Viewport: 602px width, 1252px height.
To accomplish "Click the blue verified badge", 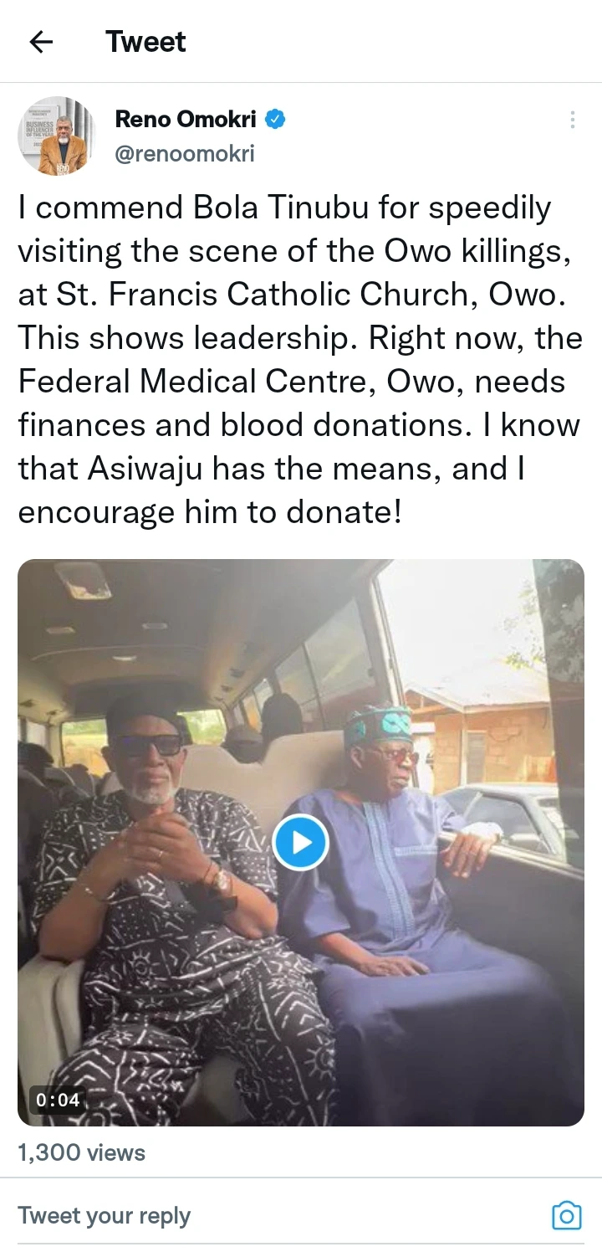I will tap(276, 120).
